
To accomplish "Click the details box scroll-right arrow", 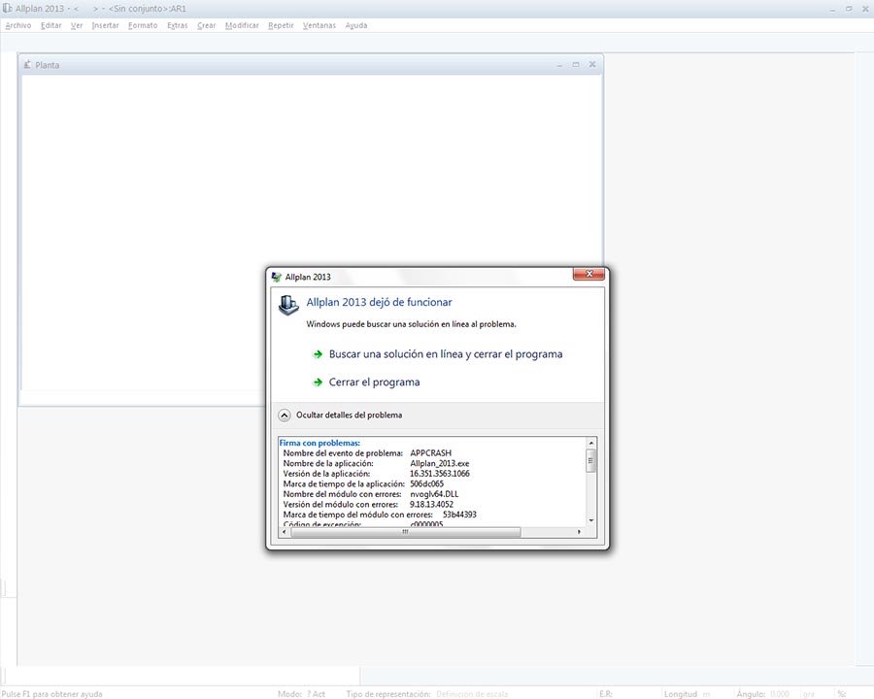I will coord(579,532).
